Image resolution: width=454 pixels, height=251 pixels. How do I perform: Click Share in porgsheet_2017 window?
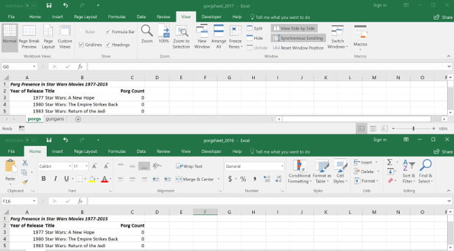(443, 17)
